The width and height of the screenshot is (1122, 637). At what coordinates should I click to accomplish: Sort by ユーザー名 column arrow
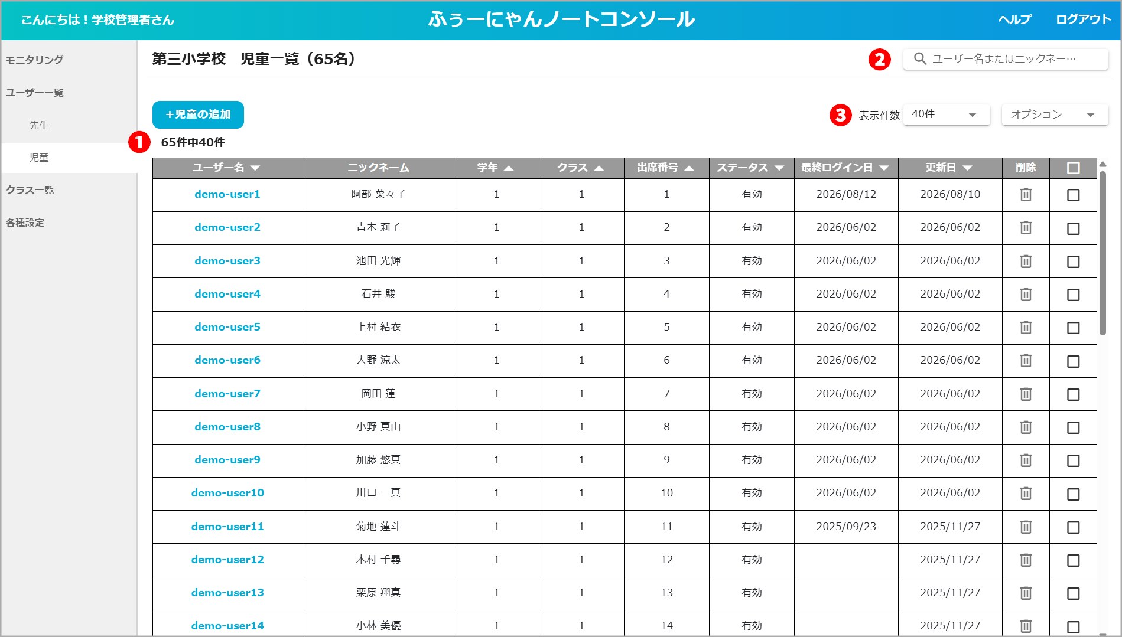[255, 168]
